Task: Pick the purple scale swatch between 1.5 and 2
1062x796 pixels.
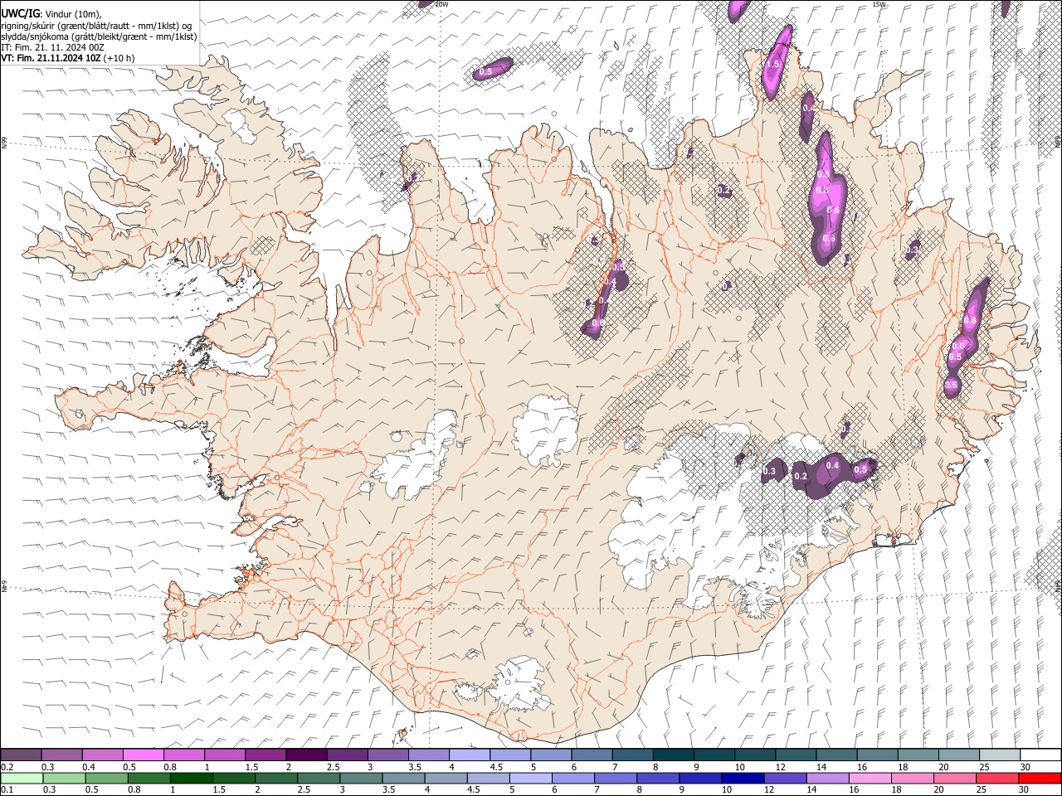Action: [x=265, y=755]
